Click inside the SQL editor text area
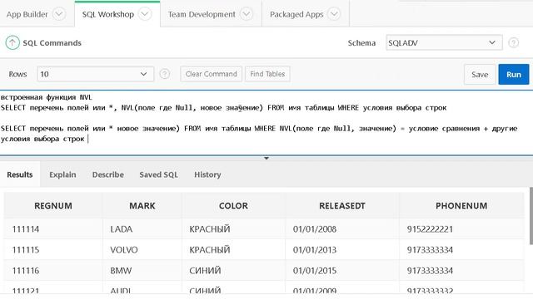Image resolution: width=533 pixels, height=299 pixels. 266,123
